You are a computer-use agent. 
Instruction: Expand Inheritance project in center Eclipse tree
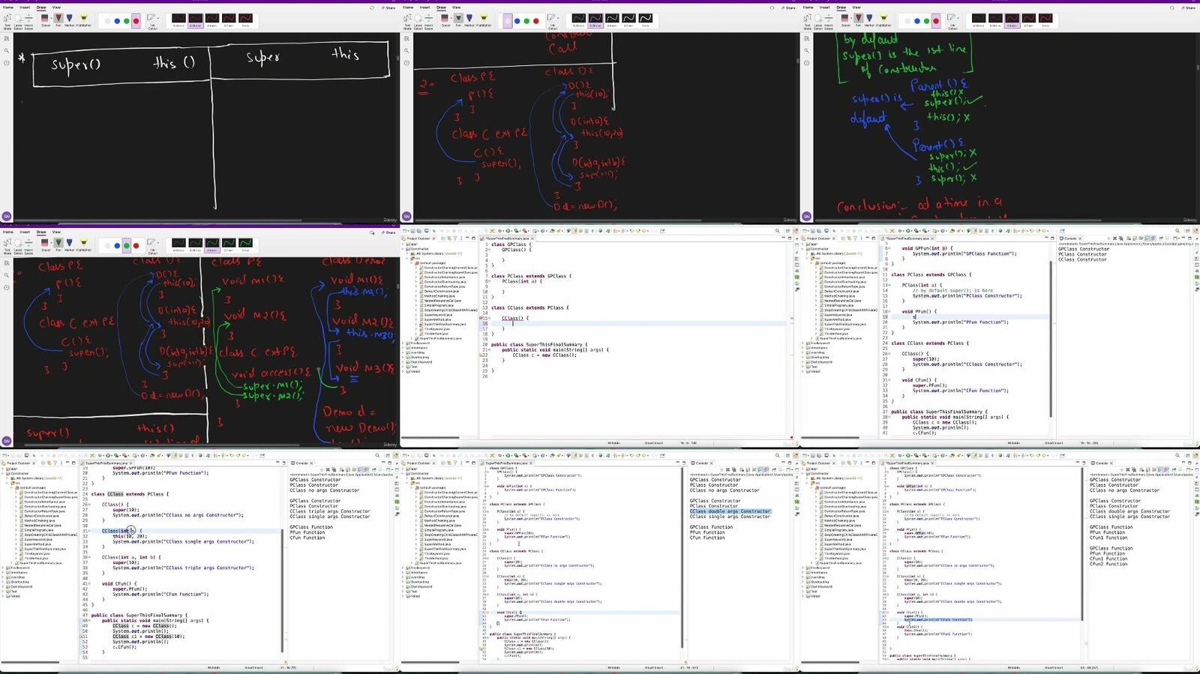pyautogui.click(x=403, y=348)
